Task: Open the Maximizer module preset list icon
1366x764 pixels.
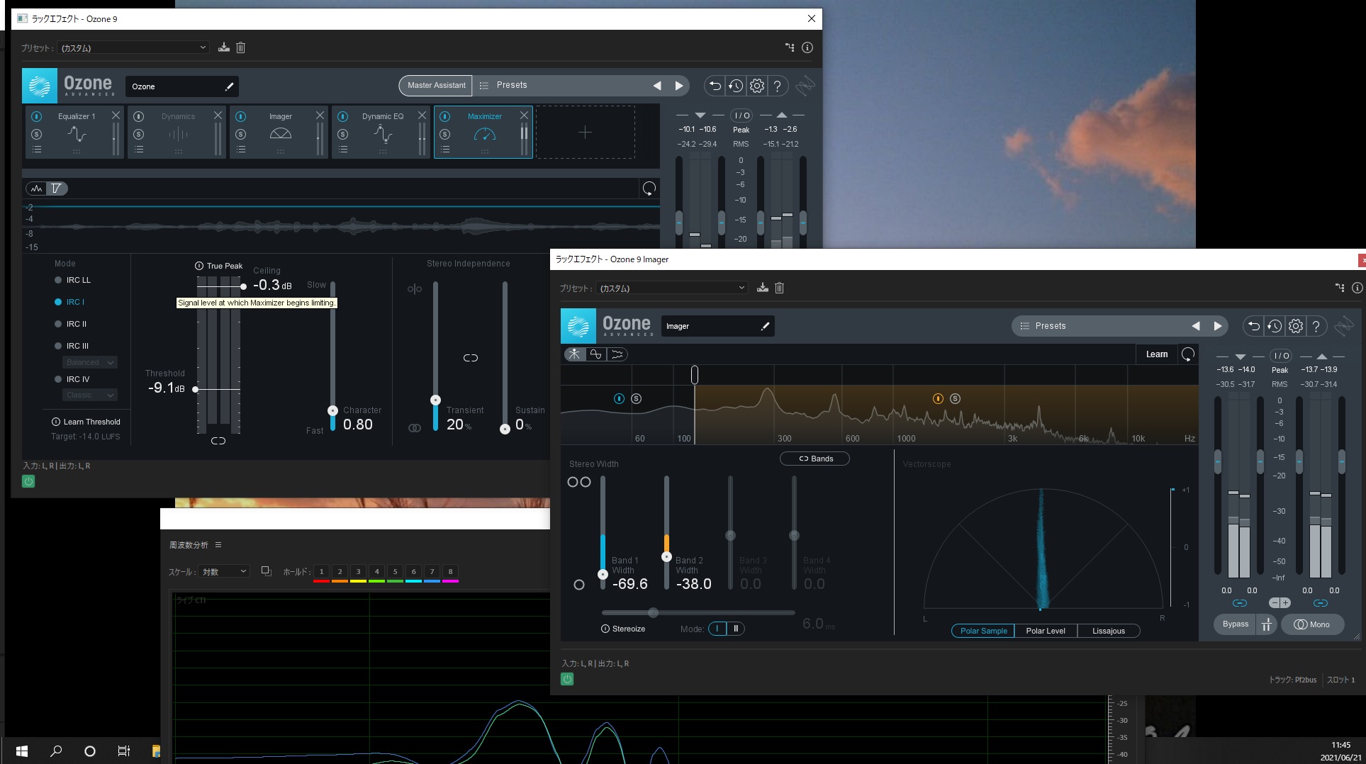Action: tap(445, 150)
